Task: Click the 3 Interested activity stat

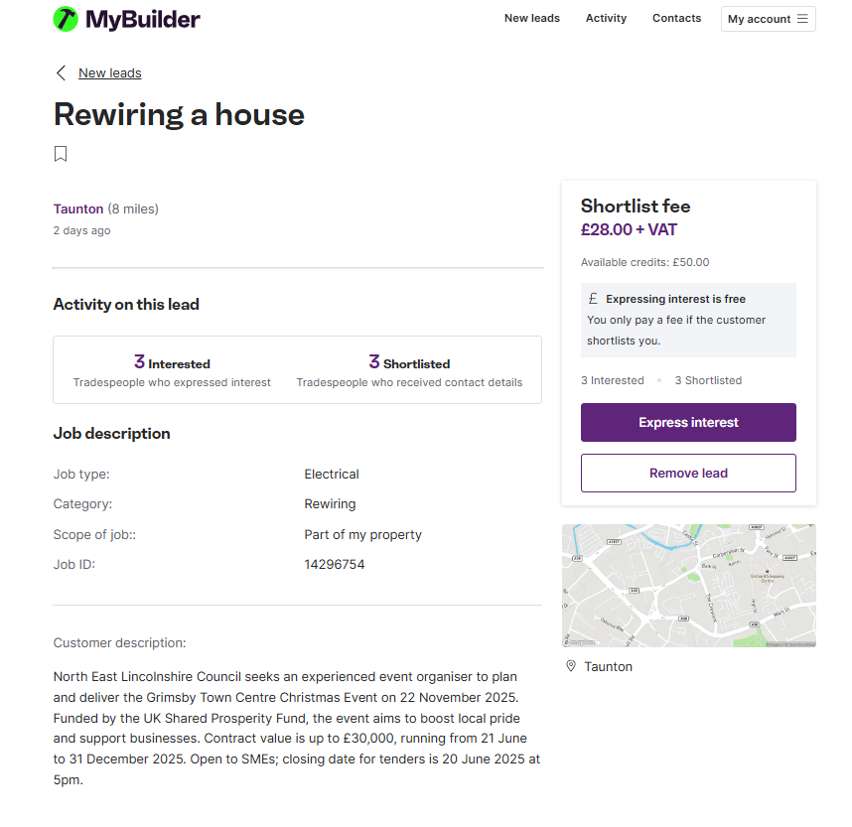Action: click(172, 370)
